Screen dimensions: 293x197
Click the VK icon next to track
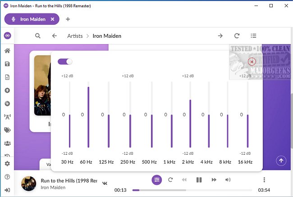105,183
